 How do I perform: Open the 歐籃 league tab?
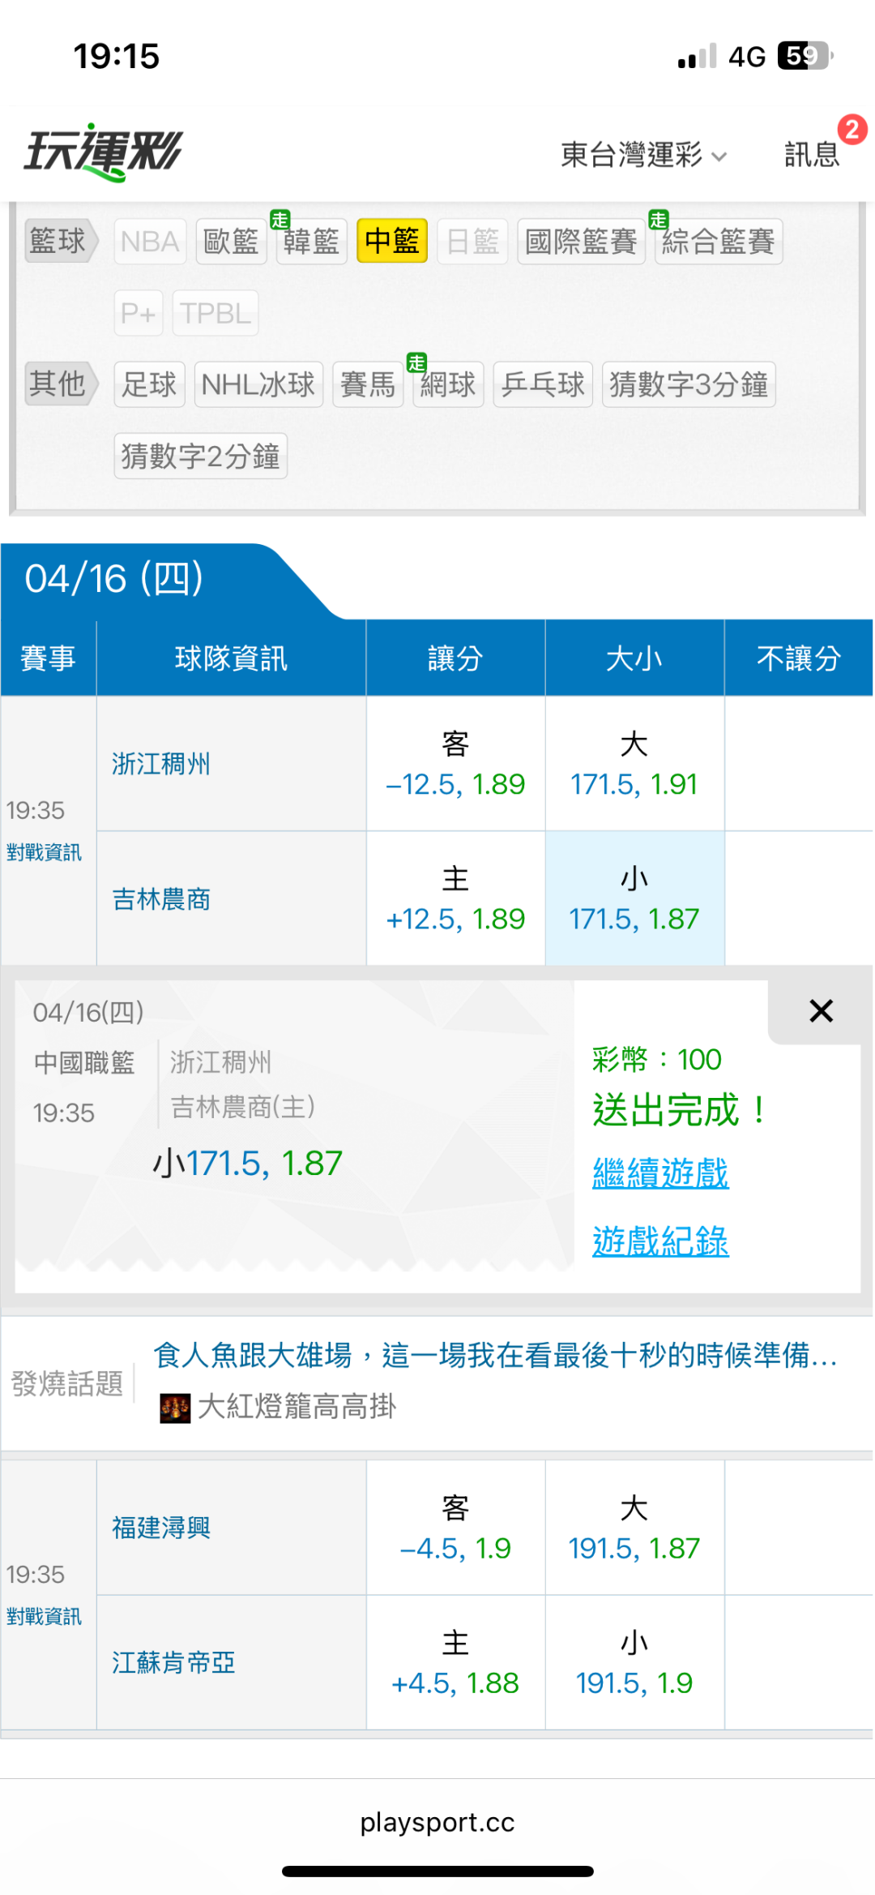[231, 242]
